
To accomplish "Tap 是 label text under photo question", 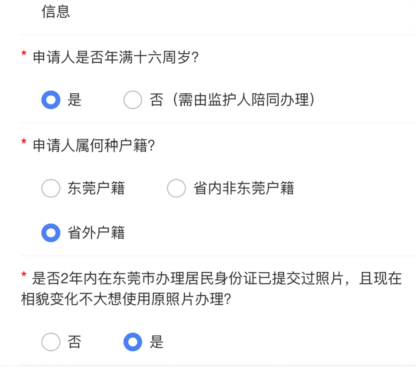I will coord(157,342).
